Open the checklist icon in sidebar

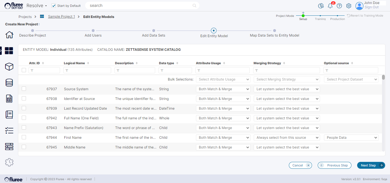[x=9, y=131]
